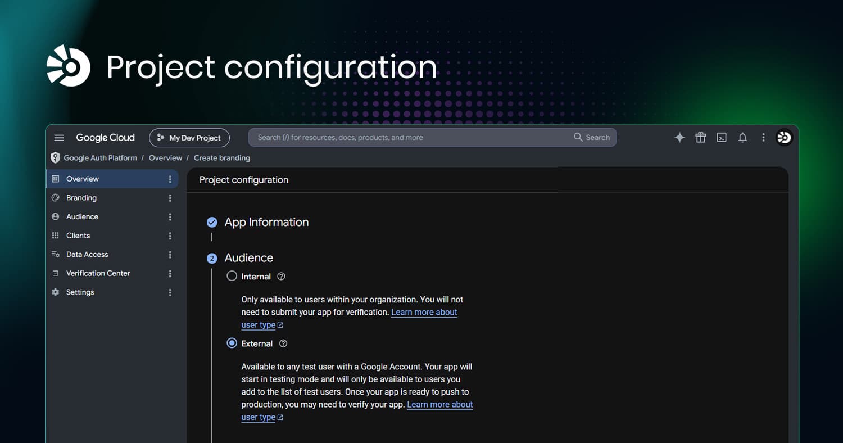Click the completed App Information checkmark
The width and height of the screenshot is (843, 443).
(212, 222)
